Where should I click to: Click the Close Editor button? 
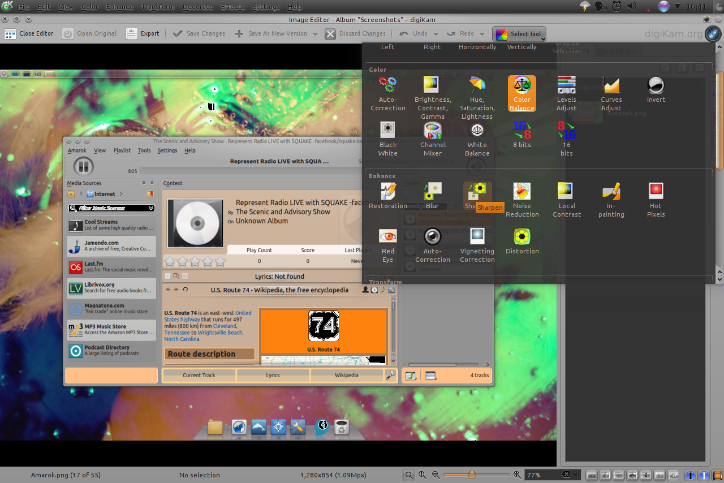pyautogui.click(x=29, y=34)
